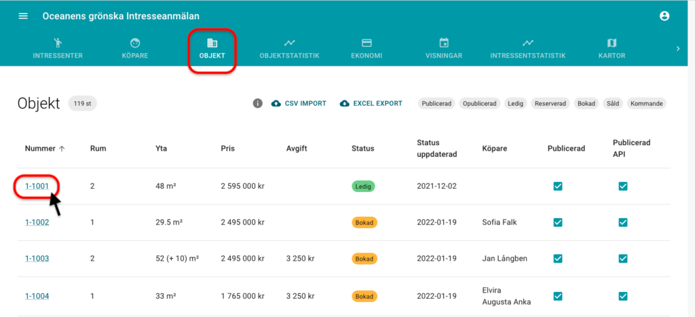The width and height of the screenshot is (695, 317).
Task: Open the Visningar calendar section
Action: [x=444, y=48]
